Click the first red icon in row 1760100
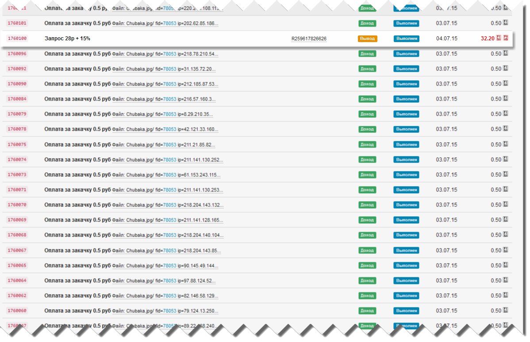 tap(499, 38)
